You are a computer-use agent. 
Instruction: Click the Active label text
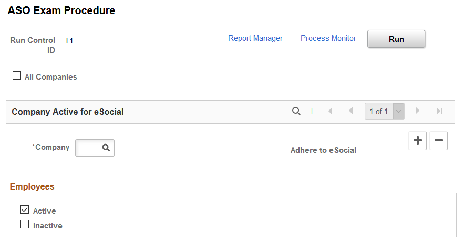tap(44, 211)
